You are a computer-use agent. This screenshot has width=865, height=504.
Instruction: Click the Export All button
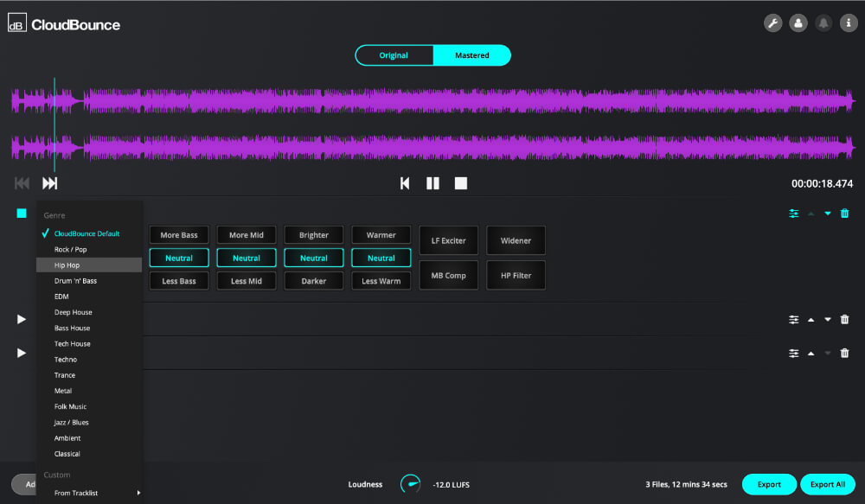click(828, 484)
